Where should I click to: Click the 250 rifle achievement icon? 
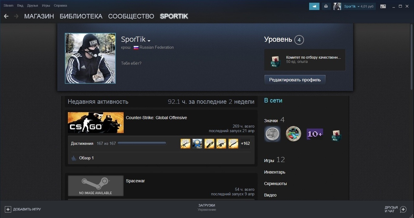click(x=186, y=144)
